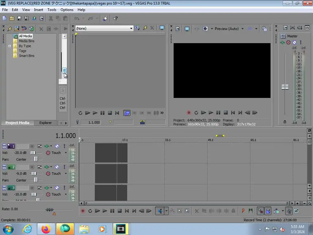The height and width of the screenshot is (235, 313).
Task: Click the timeline ruler at 33.1
Action: pos(168,140)
